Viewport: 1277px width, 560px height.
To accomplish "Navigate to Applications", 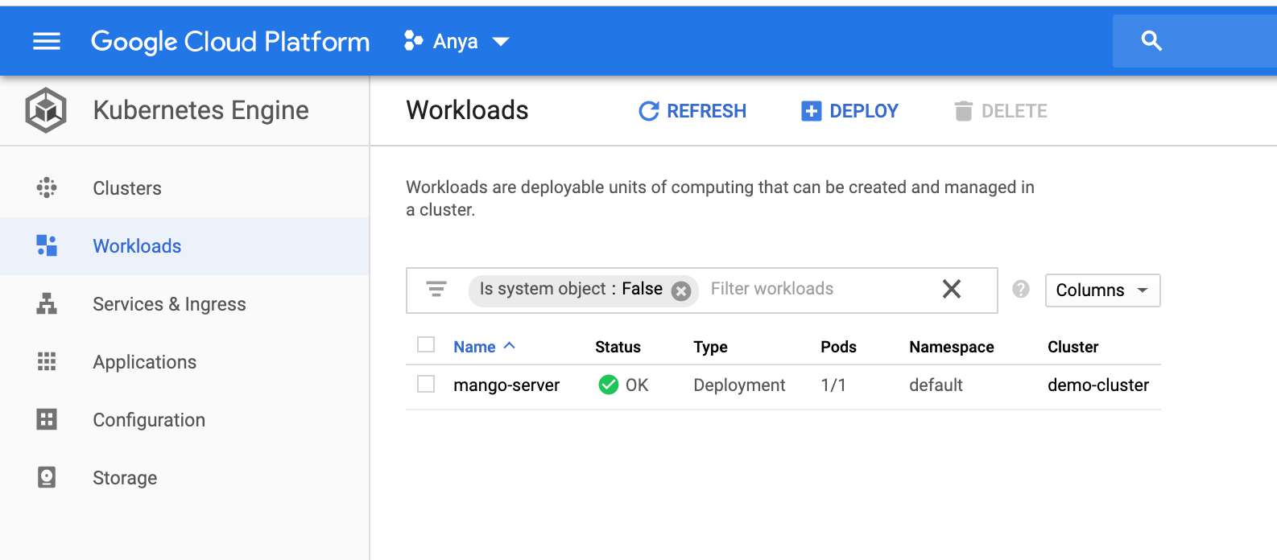I will [x=184, y=362].
